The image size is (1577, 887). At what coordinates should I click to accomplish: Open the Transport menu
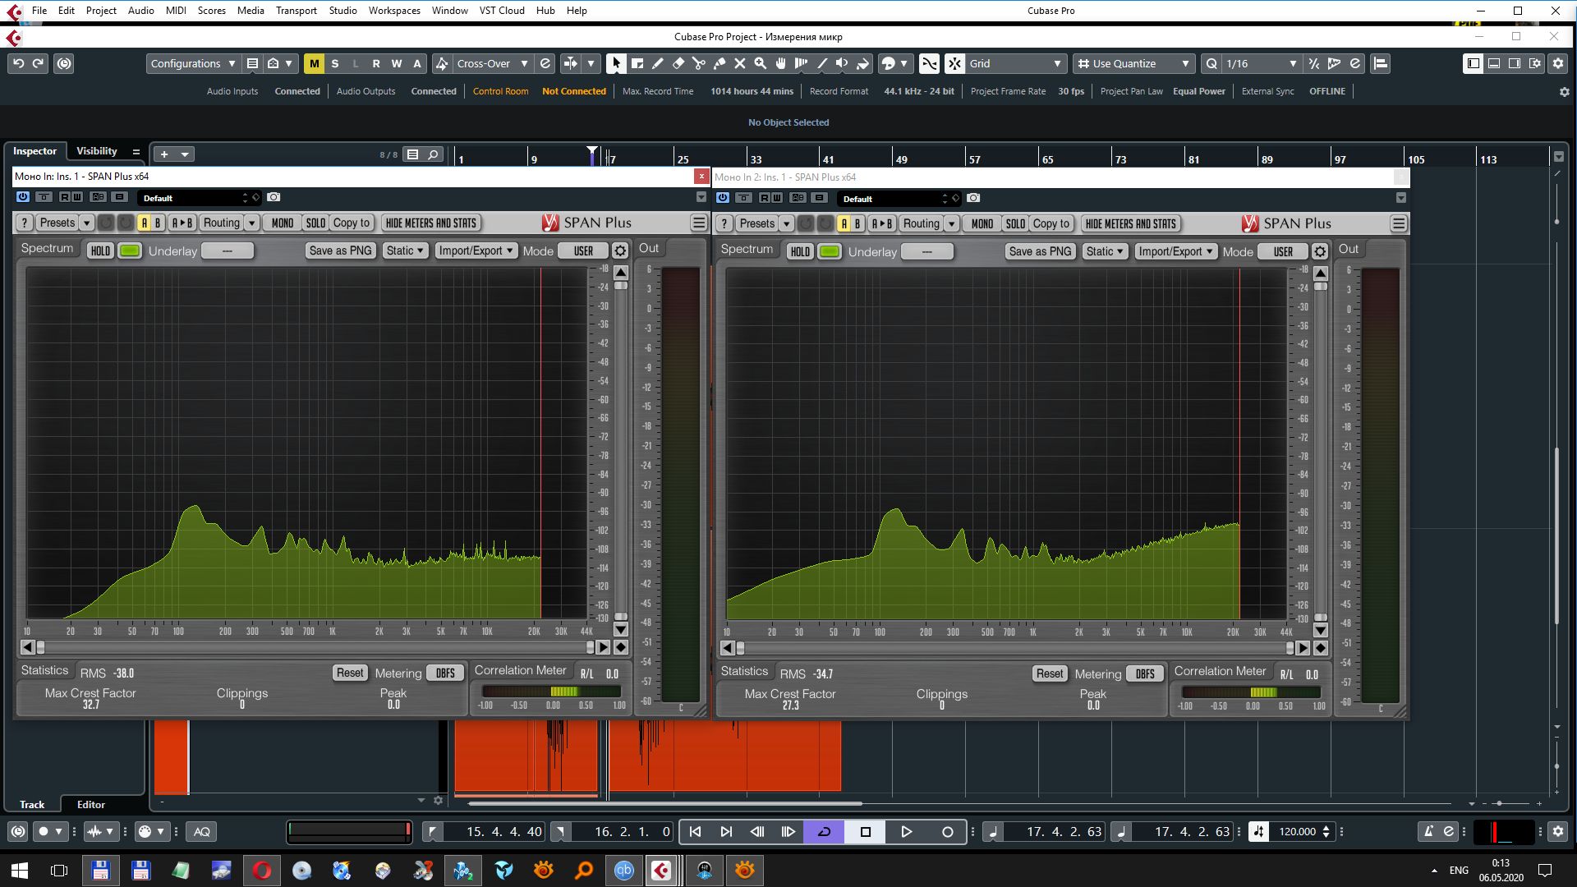point(296,11)
